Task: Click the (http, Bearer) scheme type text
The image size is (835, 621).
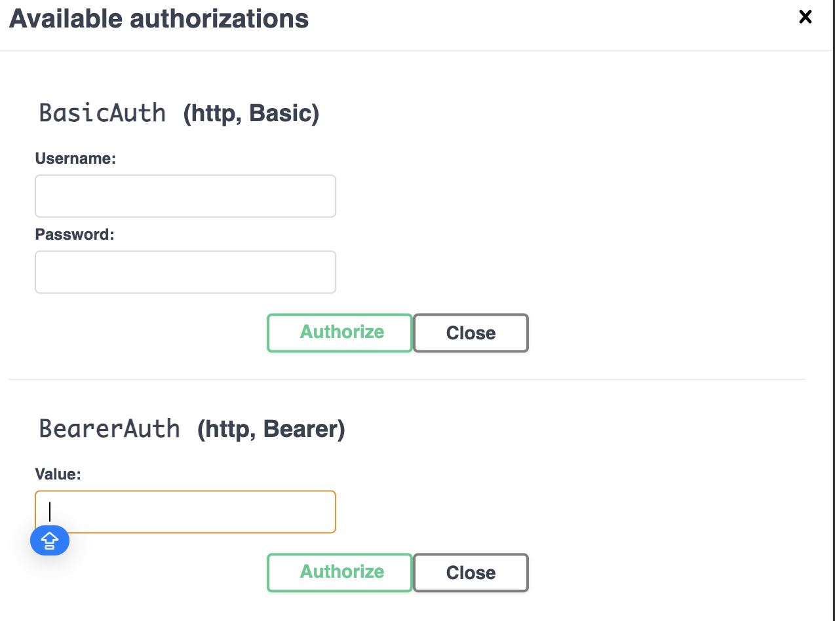Action: 271,429
